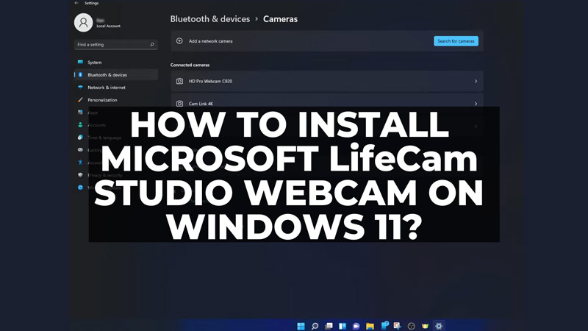Navigate to Bluetooth & devices breadcrumb
Image resolution: width=588 pixels, height=331 pixels.
(210, 19)
